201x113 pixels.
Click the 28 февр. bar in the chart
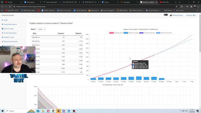(x=161, y=79)
